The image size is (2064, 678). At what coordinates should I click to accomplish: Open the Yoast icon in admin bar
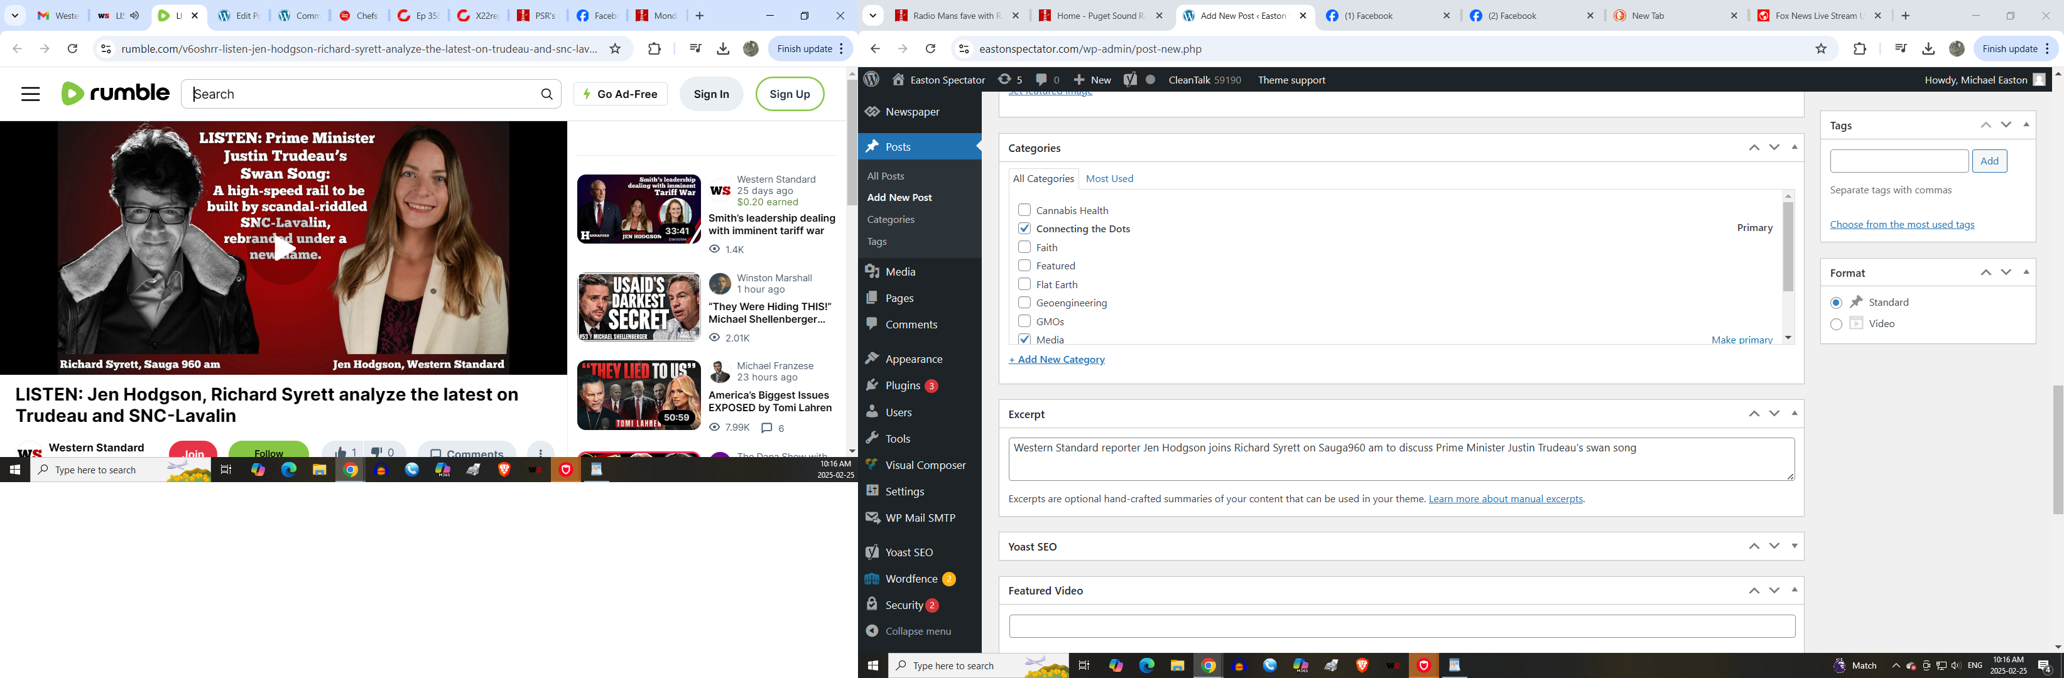1130,79
